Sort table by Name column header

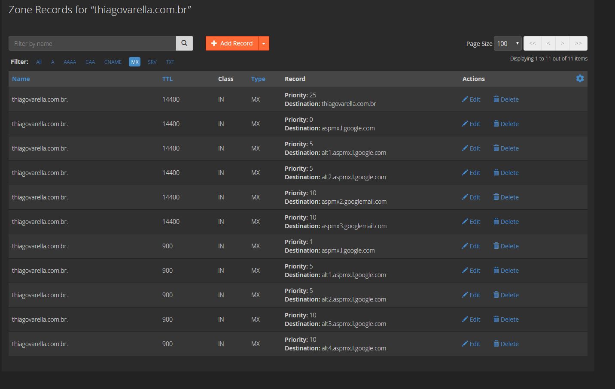[x=21, y=79]
